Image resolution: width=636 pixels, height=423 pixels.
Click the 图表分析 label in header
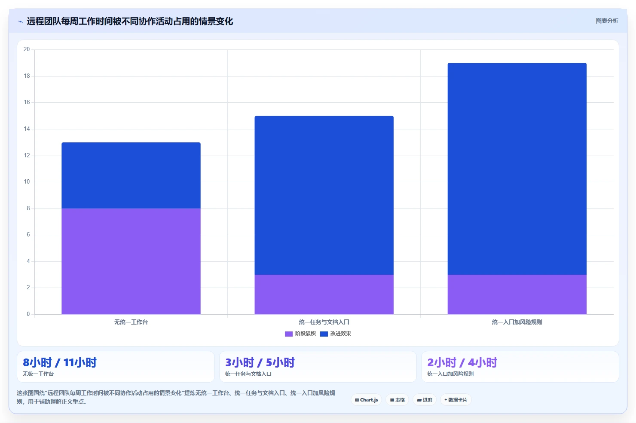click(607, 21)
